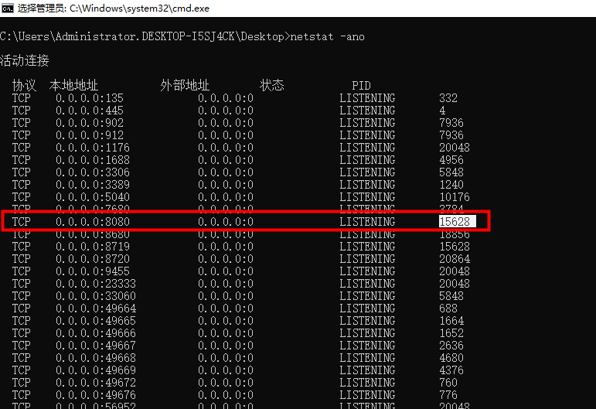The height and width of the screenshot is (409, 596).
Task: Click PID value 1240
Action: (x=451, y=185)
